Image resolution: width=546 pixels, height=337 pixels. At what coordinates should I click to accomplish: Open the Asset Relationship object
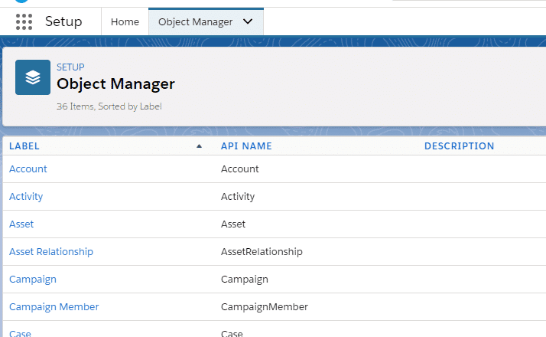point(51,251)
